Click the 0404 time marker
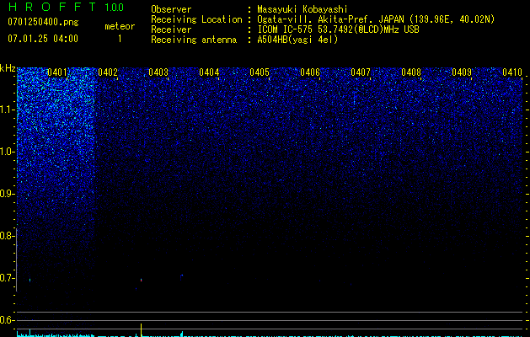530x337 pixels. pyautogui.click(x=209, y=72)
